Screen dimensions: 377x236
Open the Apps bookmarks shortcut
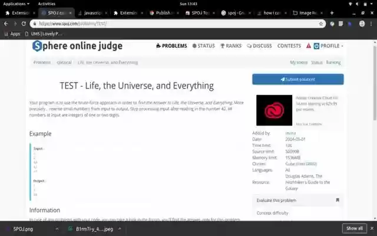[x=12, y=34]
